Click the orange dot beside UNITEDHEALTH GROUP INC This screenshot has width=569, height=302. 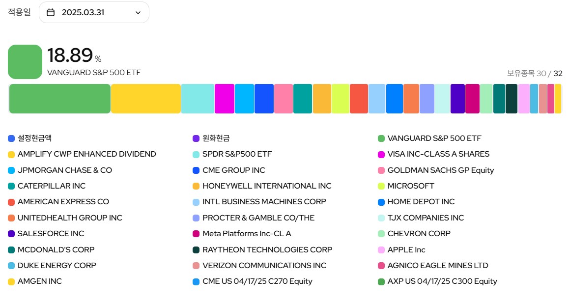point(11,218)
